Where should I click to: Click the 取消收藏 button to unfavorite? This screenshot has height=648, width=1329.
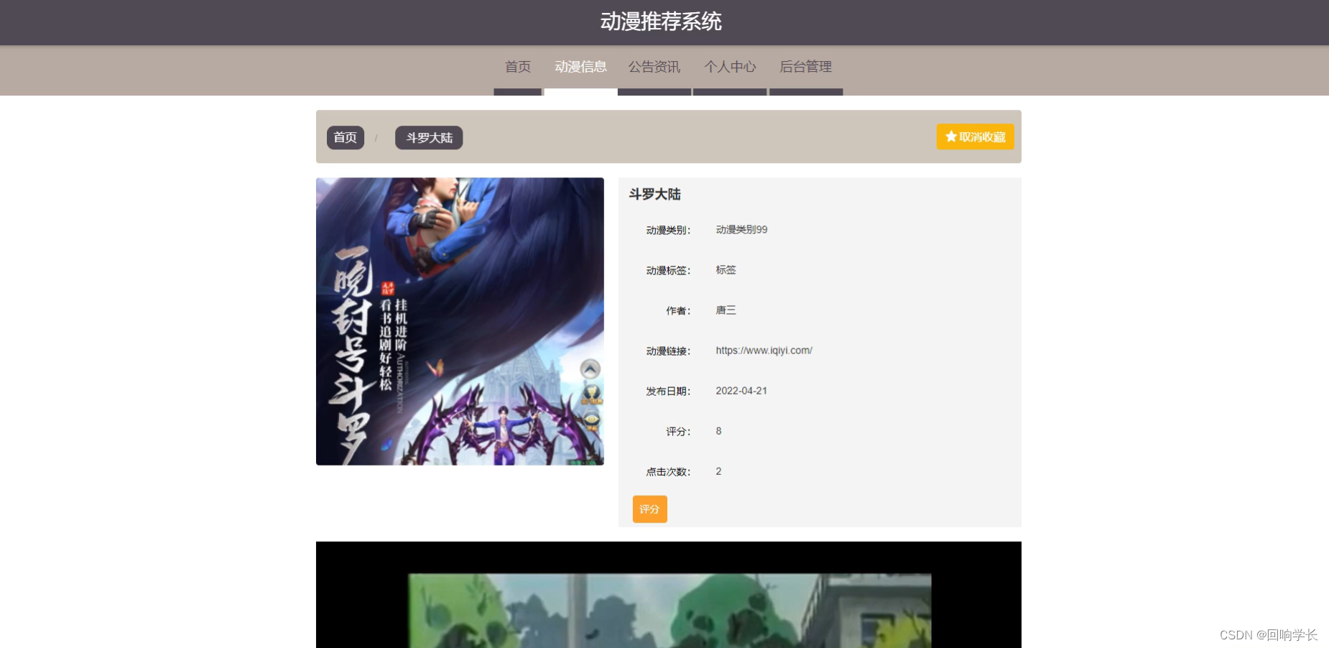tap(974, 136)
